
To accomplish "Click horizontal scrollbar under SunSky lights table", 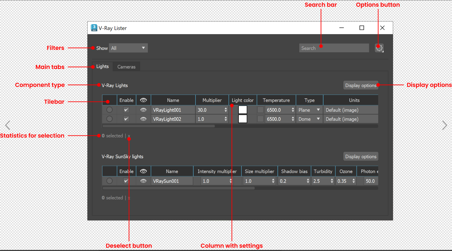I will [x=179, y=188].
